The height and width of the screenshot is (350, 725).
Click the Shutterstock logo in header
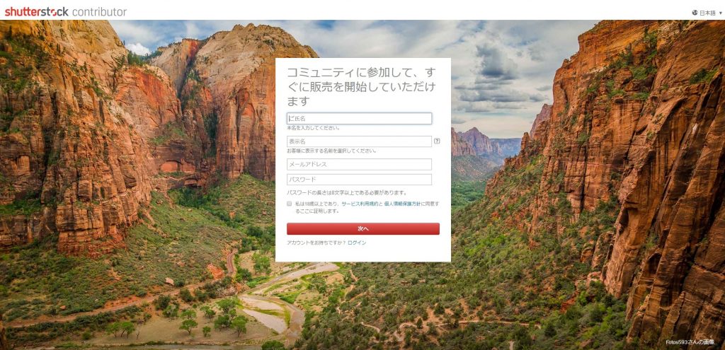pos(37,12)
